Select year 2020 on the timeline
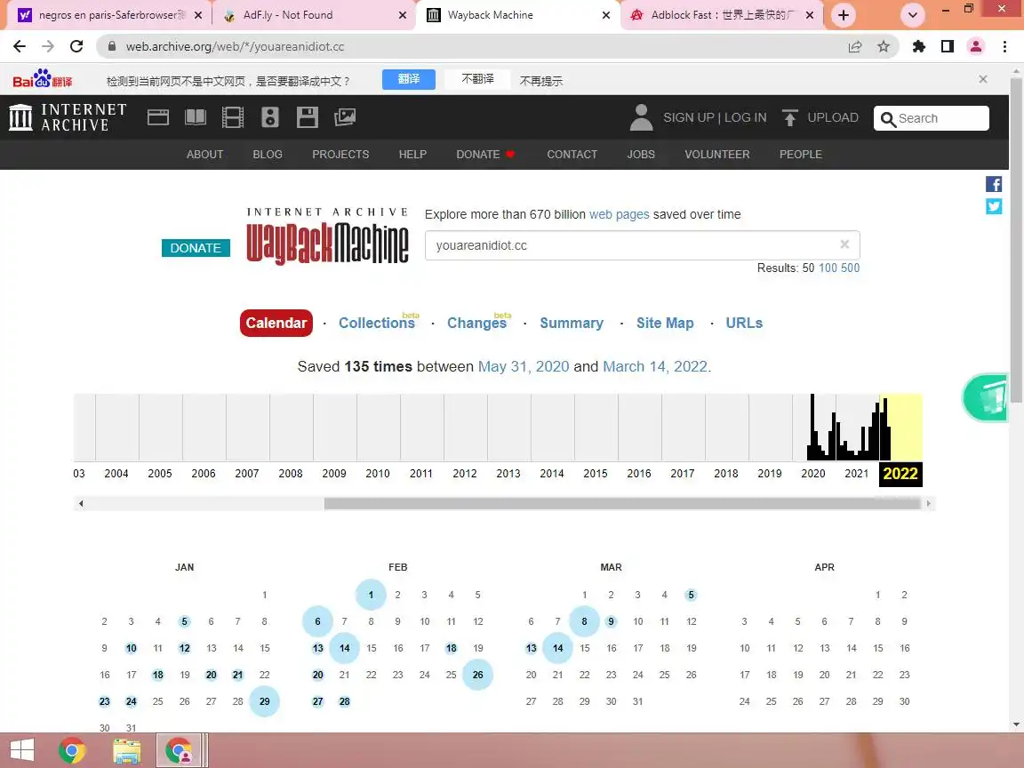The width and height of the screenshot is (1024, 768). click(813, 474)
